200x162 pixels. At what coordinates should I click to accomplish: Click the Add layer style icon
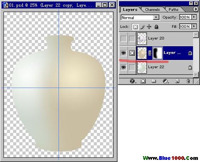[132, 81]
